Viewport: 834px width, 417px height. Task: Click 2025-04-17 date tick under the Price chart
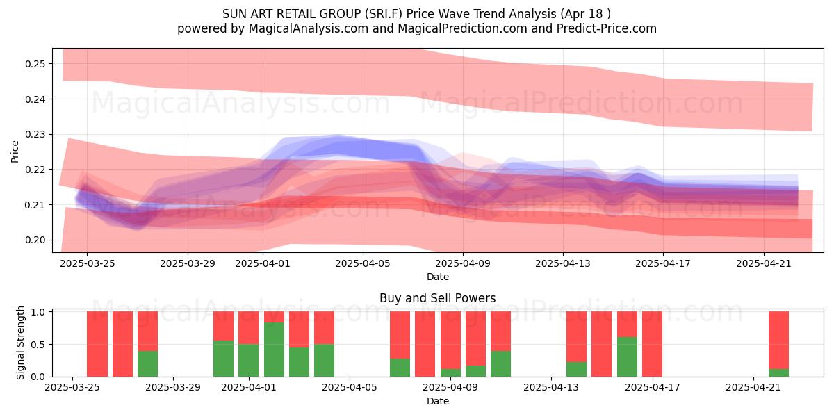[x=664, y=263]
